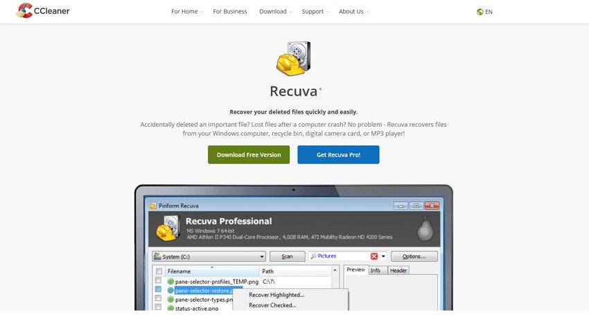Click the globe language icon

(x=480, y=12)
